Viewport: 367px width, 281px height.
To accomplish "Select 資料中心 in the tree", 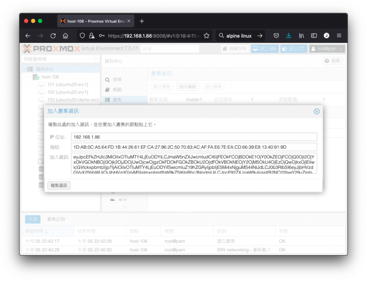I will 45,69.
